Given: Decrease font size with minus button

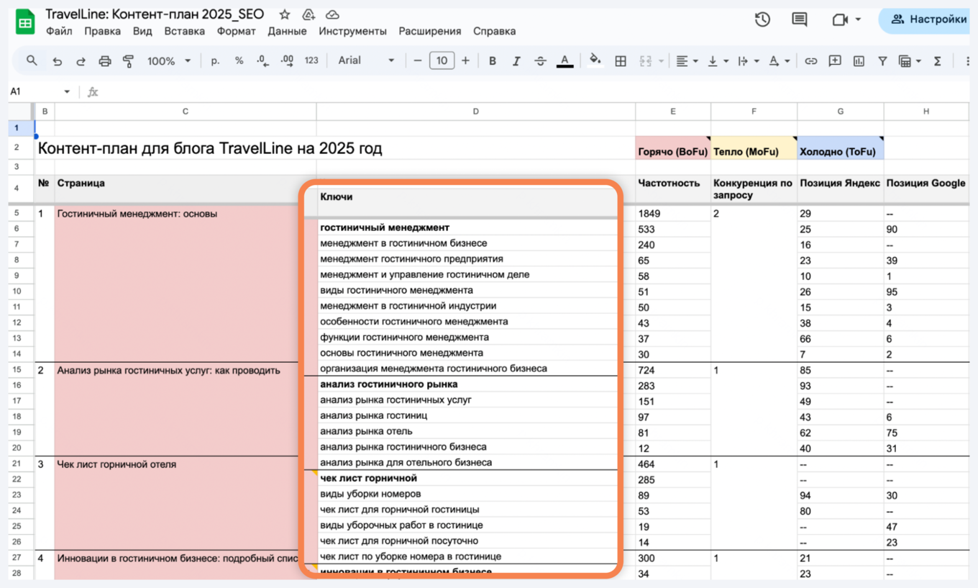Looking at the screenshot, I should click(418, 61).
